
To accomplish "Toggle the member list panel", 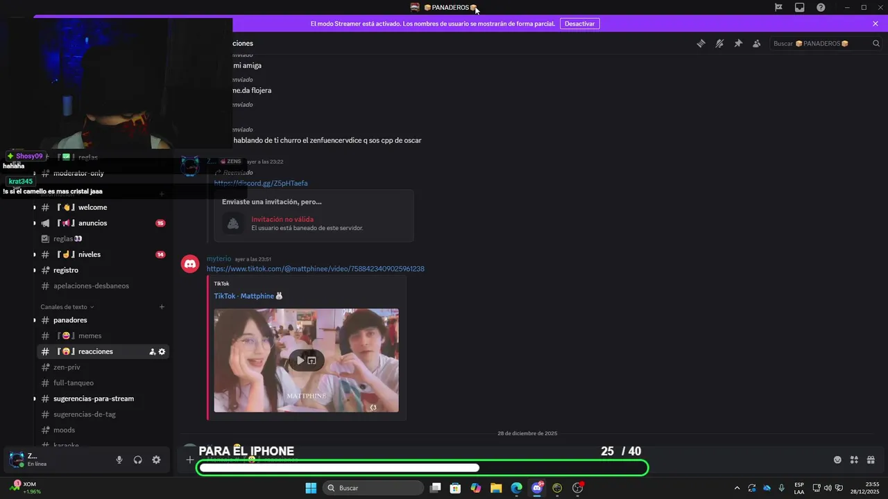I will (757, 43).
